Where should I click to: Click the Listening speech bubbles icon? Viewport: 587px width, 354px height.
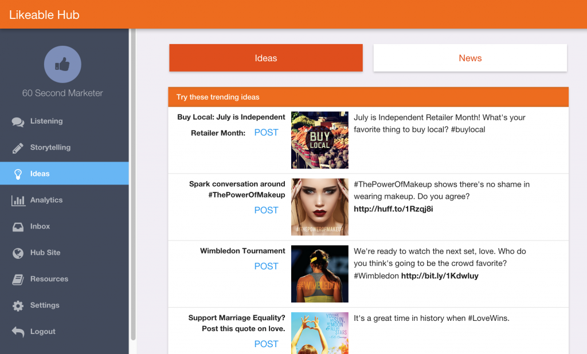pyautogui.click(x=18, y=121)
